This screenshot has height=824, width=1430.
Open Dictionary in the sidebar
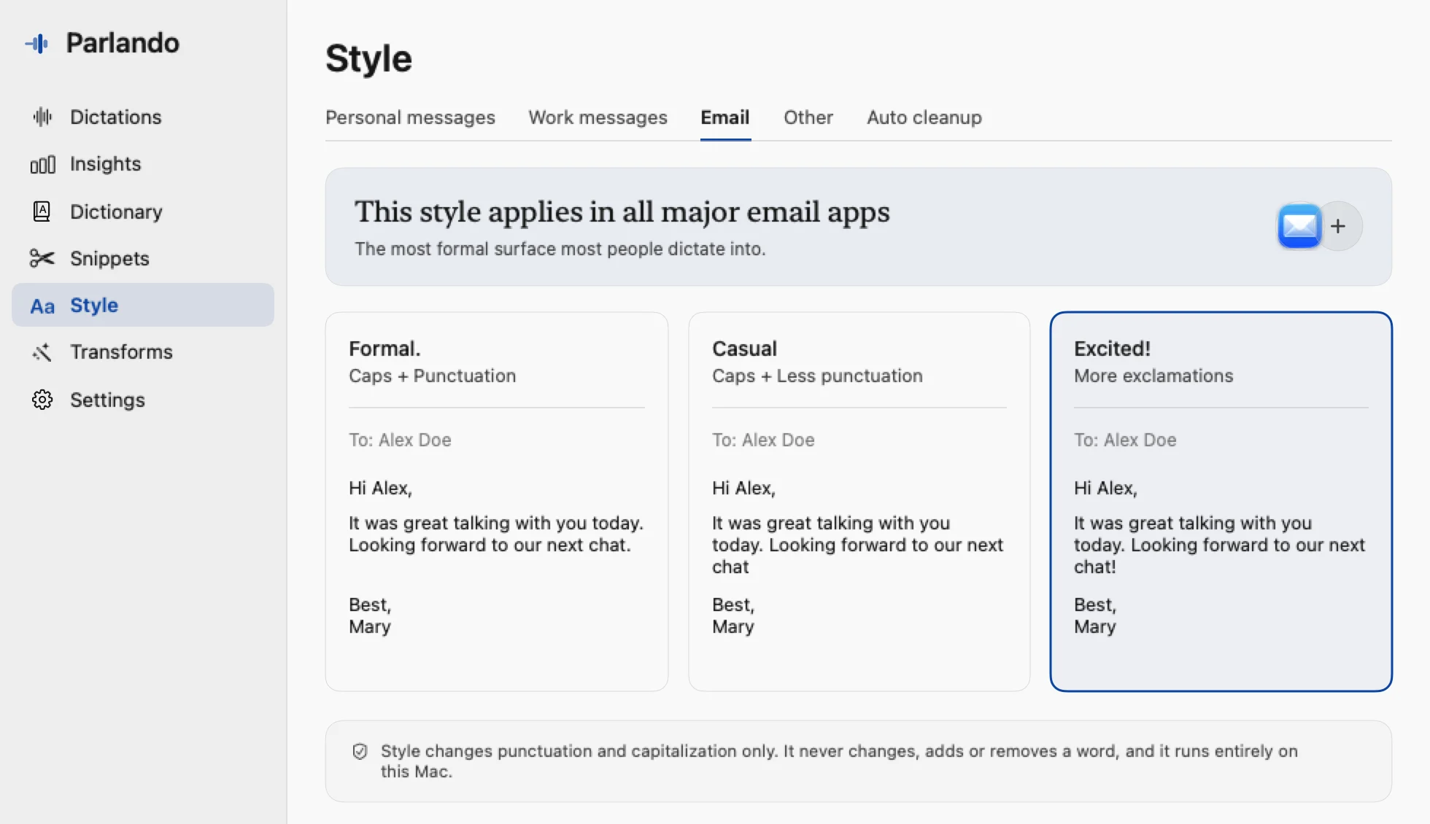pos(143,211)
